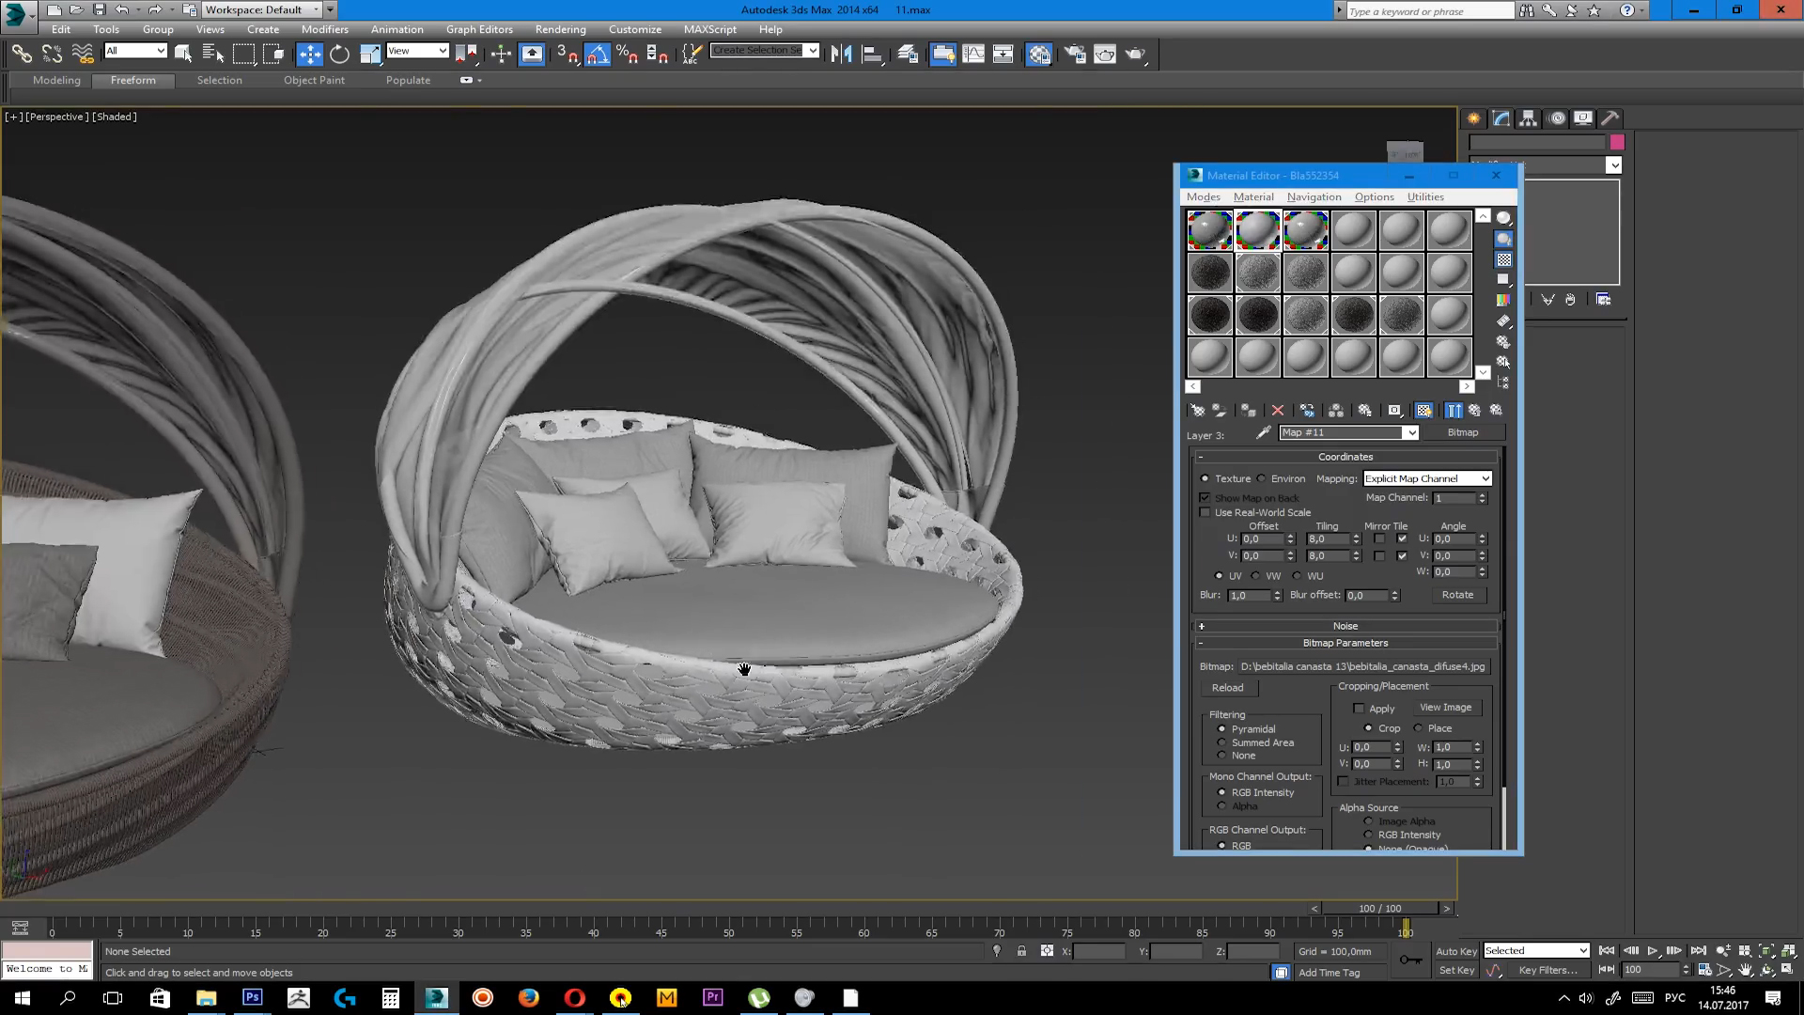The image size is (1804, 1015).
Task: Enable Use Real-World Scale checkbox
Action: click(1205, 513)
